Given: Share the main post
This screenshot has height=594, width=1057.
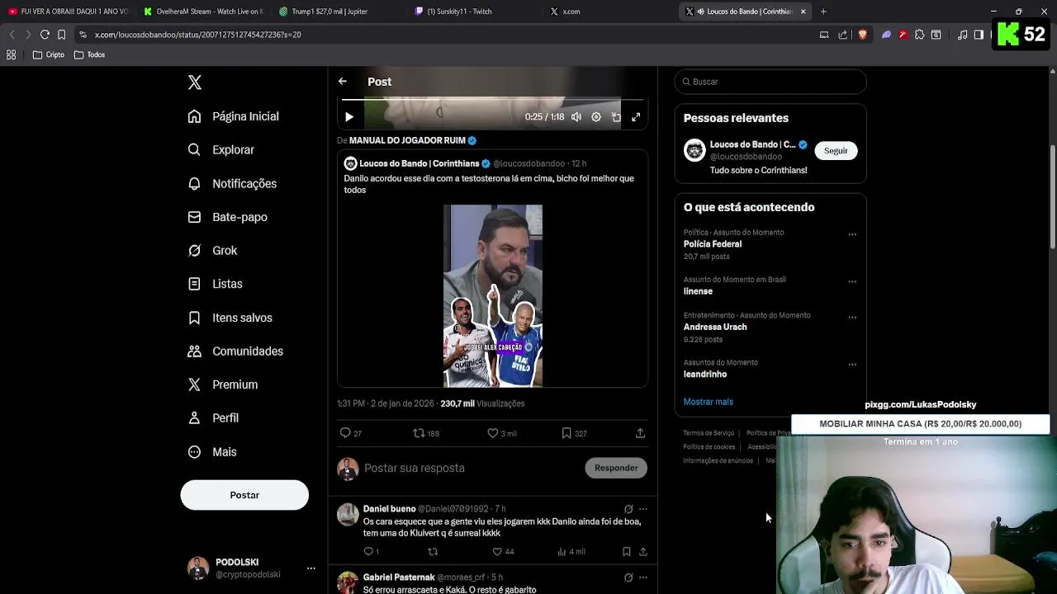Looking at the screenshot, I should coord(640,433).
